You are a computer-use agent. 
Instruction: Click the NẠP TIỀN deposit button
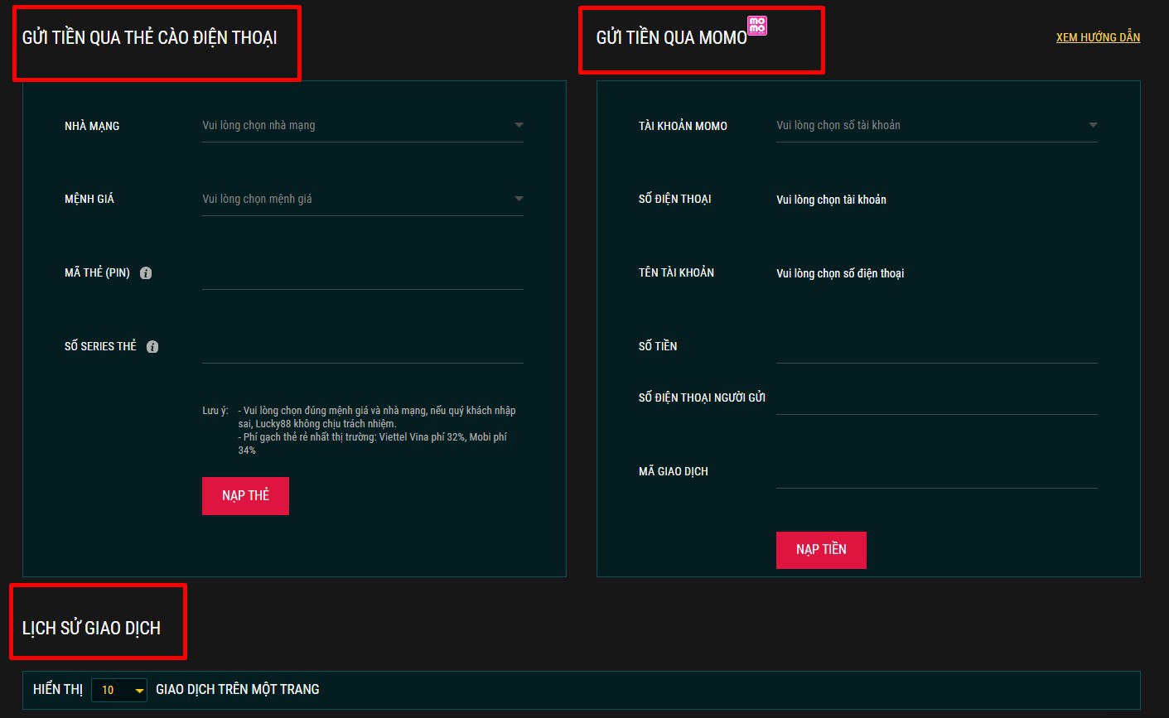point(821,550)
